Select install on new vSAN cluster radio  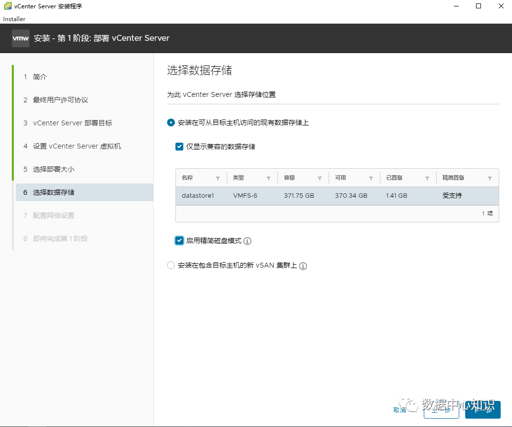click(171, 265)
